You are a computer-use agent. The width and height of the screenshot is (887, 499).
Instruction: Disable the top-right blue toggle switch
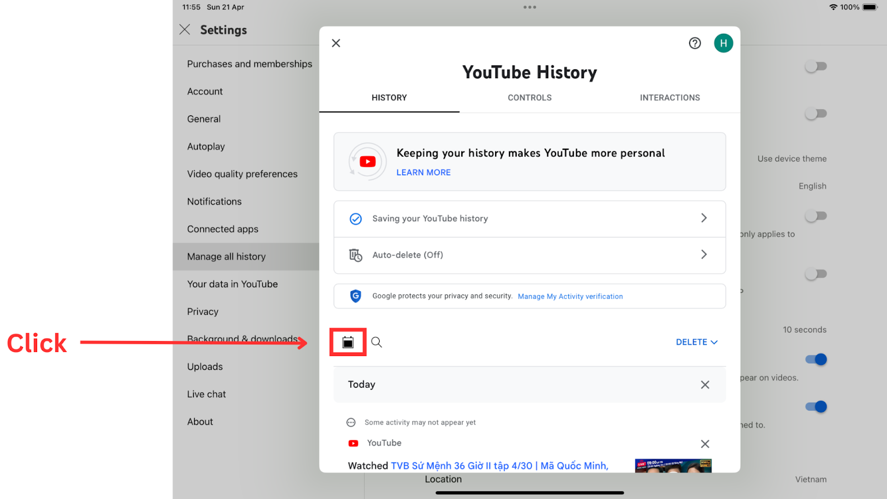point(815,66)
